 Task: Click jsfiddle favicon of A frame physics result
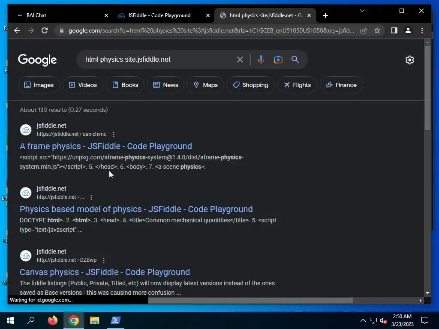pyautogui.click(x=26, y=130)
